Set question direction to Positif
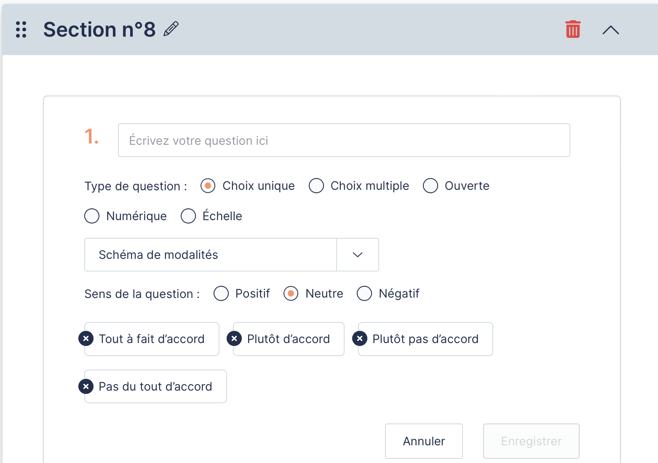The image size is (658, 463). pos(221,293)
